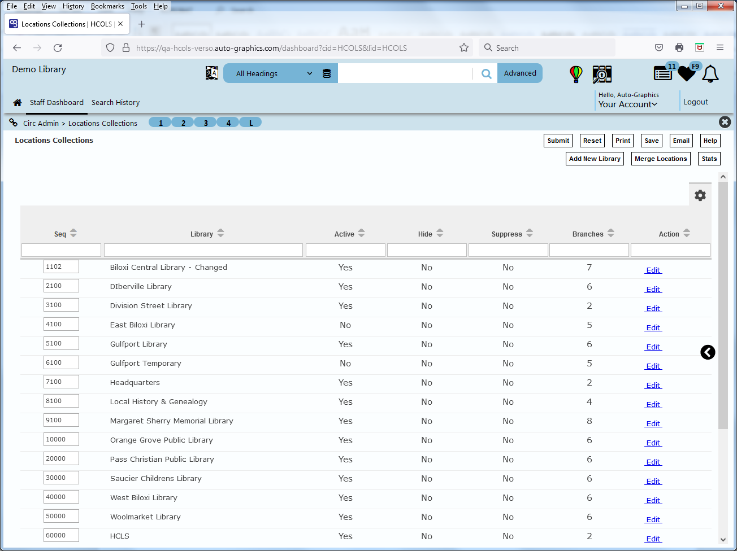The height and width of the screenshot is (551, 737).
Task: Click the magnifier search icon
Action: click(486, 73)
